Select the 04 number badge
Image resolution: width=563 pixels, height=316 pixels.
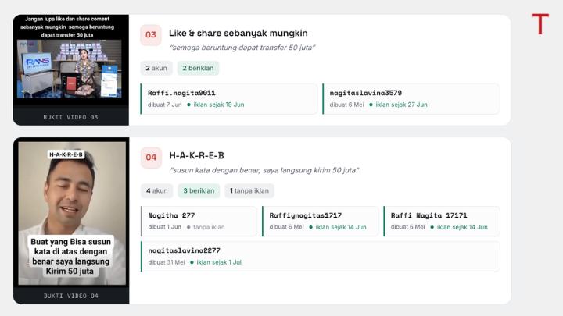(151, 158)
